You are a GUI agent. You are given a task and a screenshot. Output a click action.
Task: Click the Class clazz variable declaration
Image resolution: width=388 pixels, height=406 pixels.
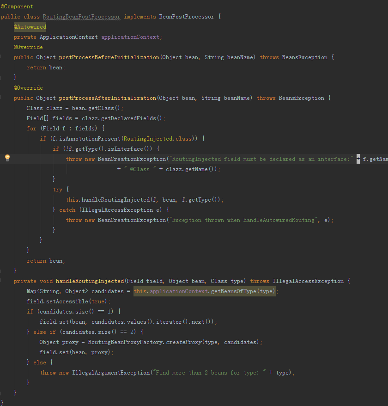click(44, 108)
